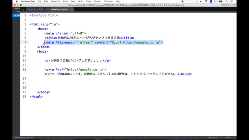Click the volume speaker icon

pyautogui.click(x=201, y=1)
